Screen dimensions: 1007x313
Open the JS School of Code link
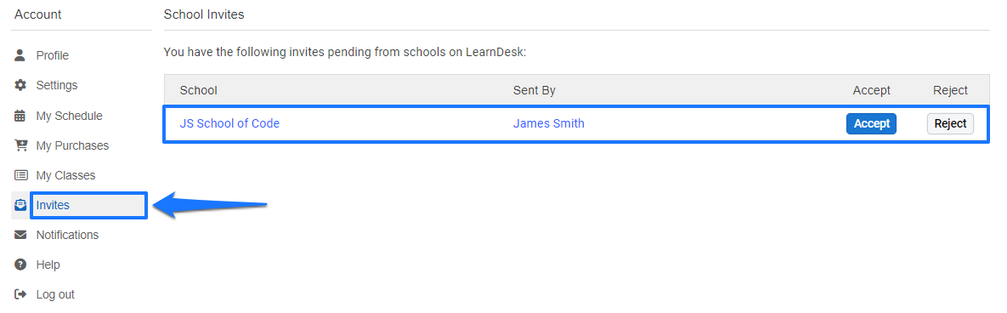pyautogui.click(x=230, y=123)
